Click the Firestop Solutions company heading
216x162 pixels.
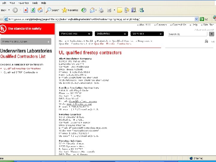click(70, 141)
